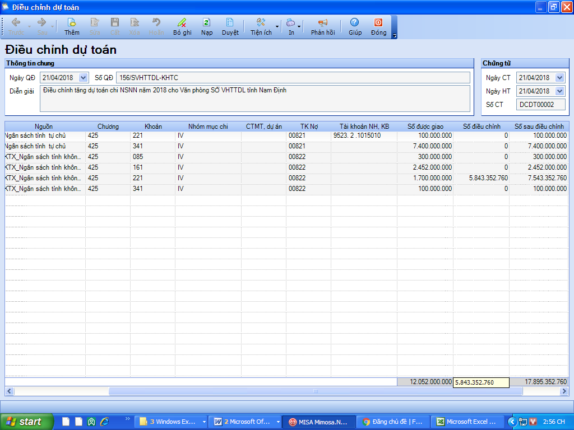
Task: Click the red V tray icon
Action: point(533,422)
